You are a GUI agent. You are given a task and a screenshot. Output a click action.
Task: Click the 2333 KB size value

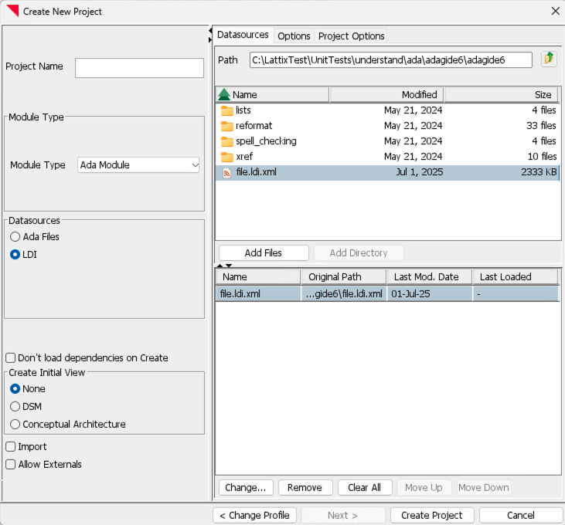(539, 172)
